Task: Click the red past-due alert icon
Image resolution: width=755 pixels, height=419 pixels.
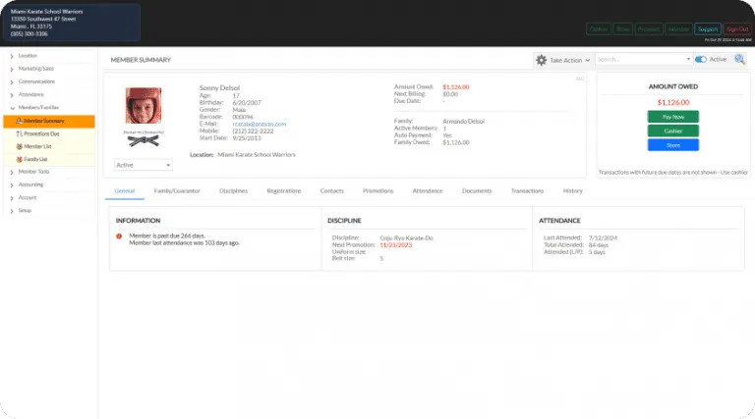Action: click(119, 236)
